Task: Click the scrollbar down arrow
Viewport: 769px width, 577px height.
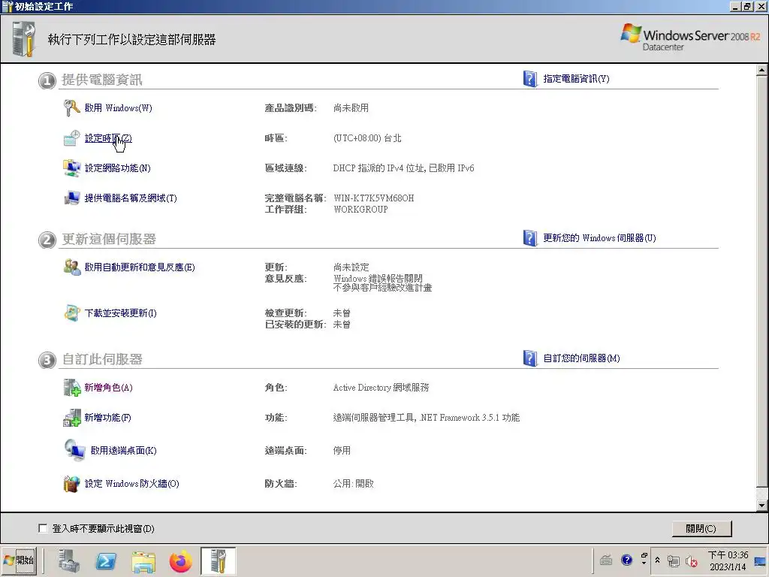Action: (x=762, y=506)
